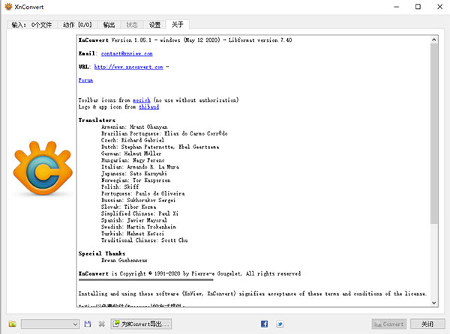Click the 'Japanese: Sato Kazuyuki' line
The height and width of the screenshot is (334, 450).
tap(133, 174)
